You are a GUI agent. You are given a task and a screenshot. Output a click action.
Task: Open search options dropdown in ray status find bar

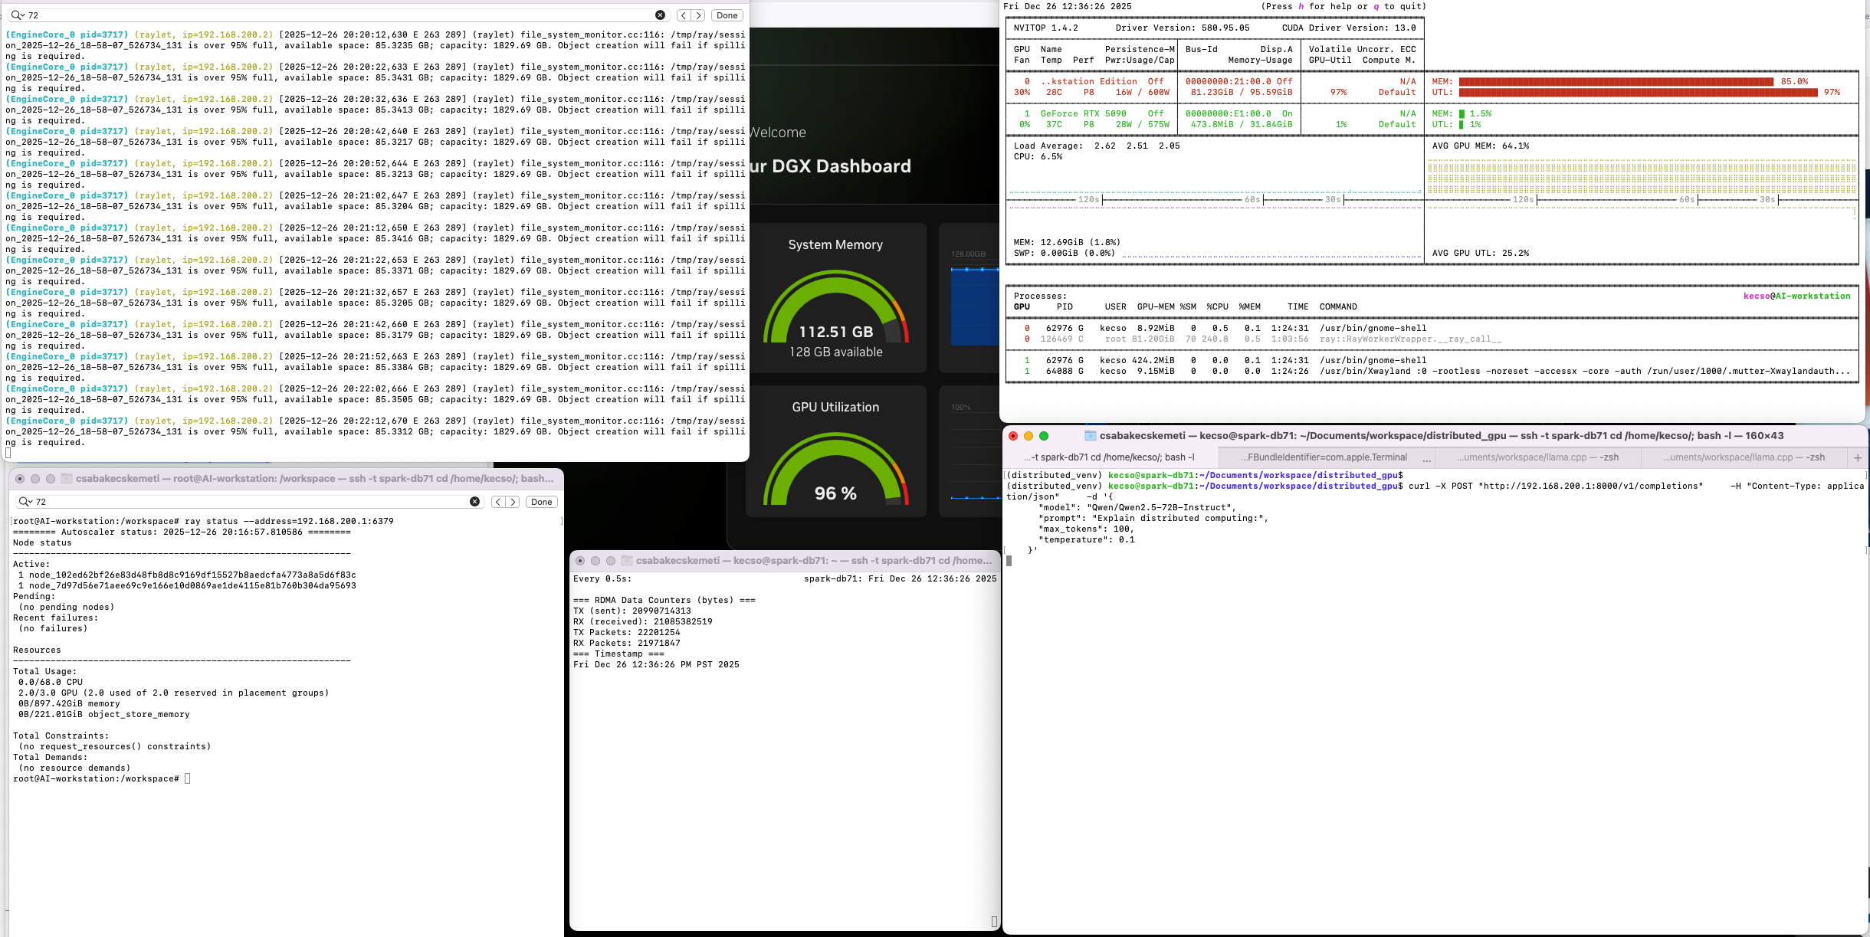pyautogui.click(x=25, y=502)
